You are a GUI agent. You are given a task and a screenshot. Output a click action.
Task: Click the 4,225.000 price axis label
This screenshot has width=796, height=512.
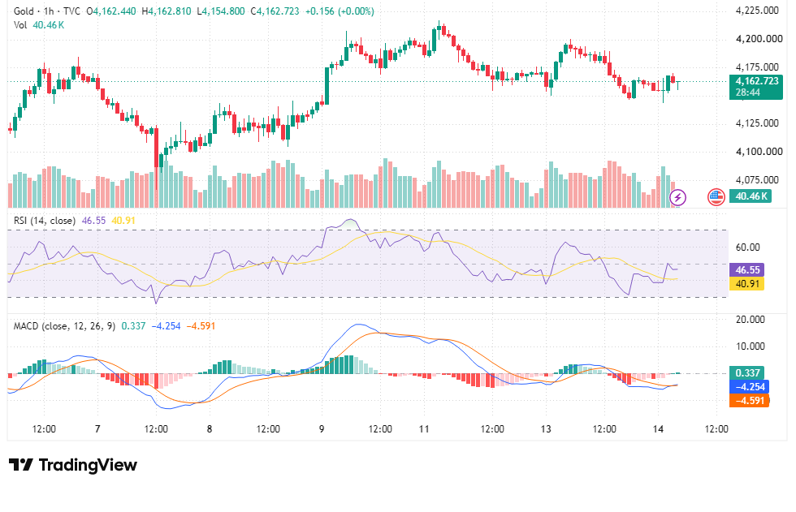point(757,11)
